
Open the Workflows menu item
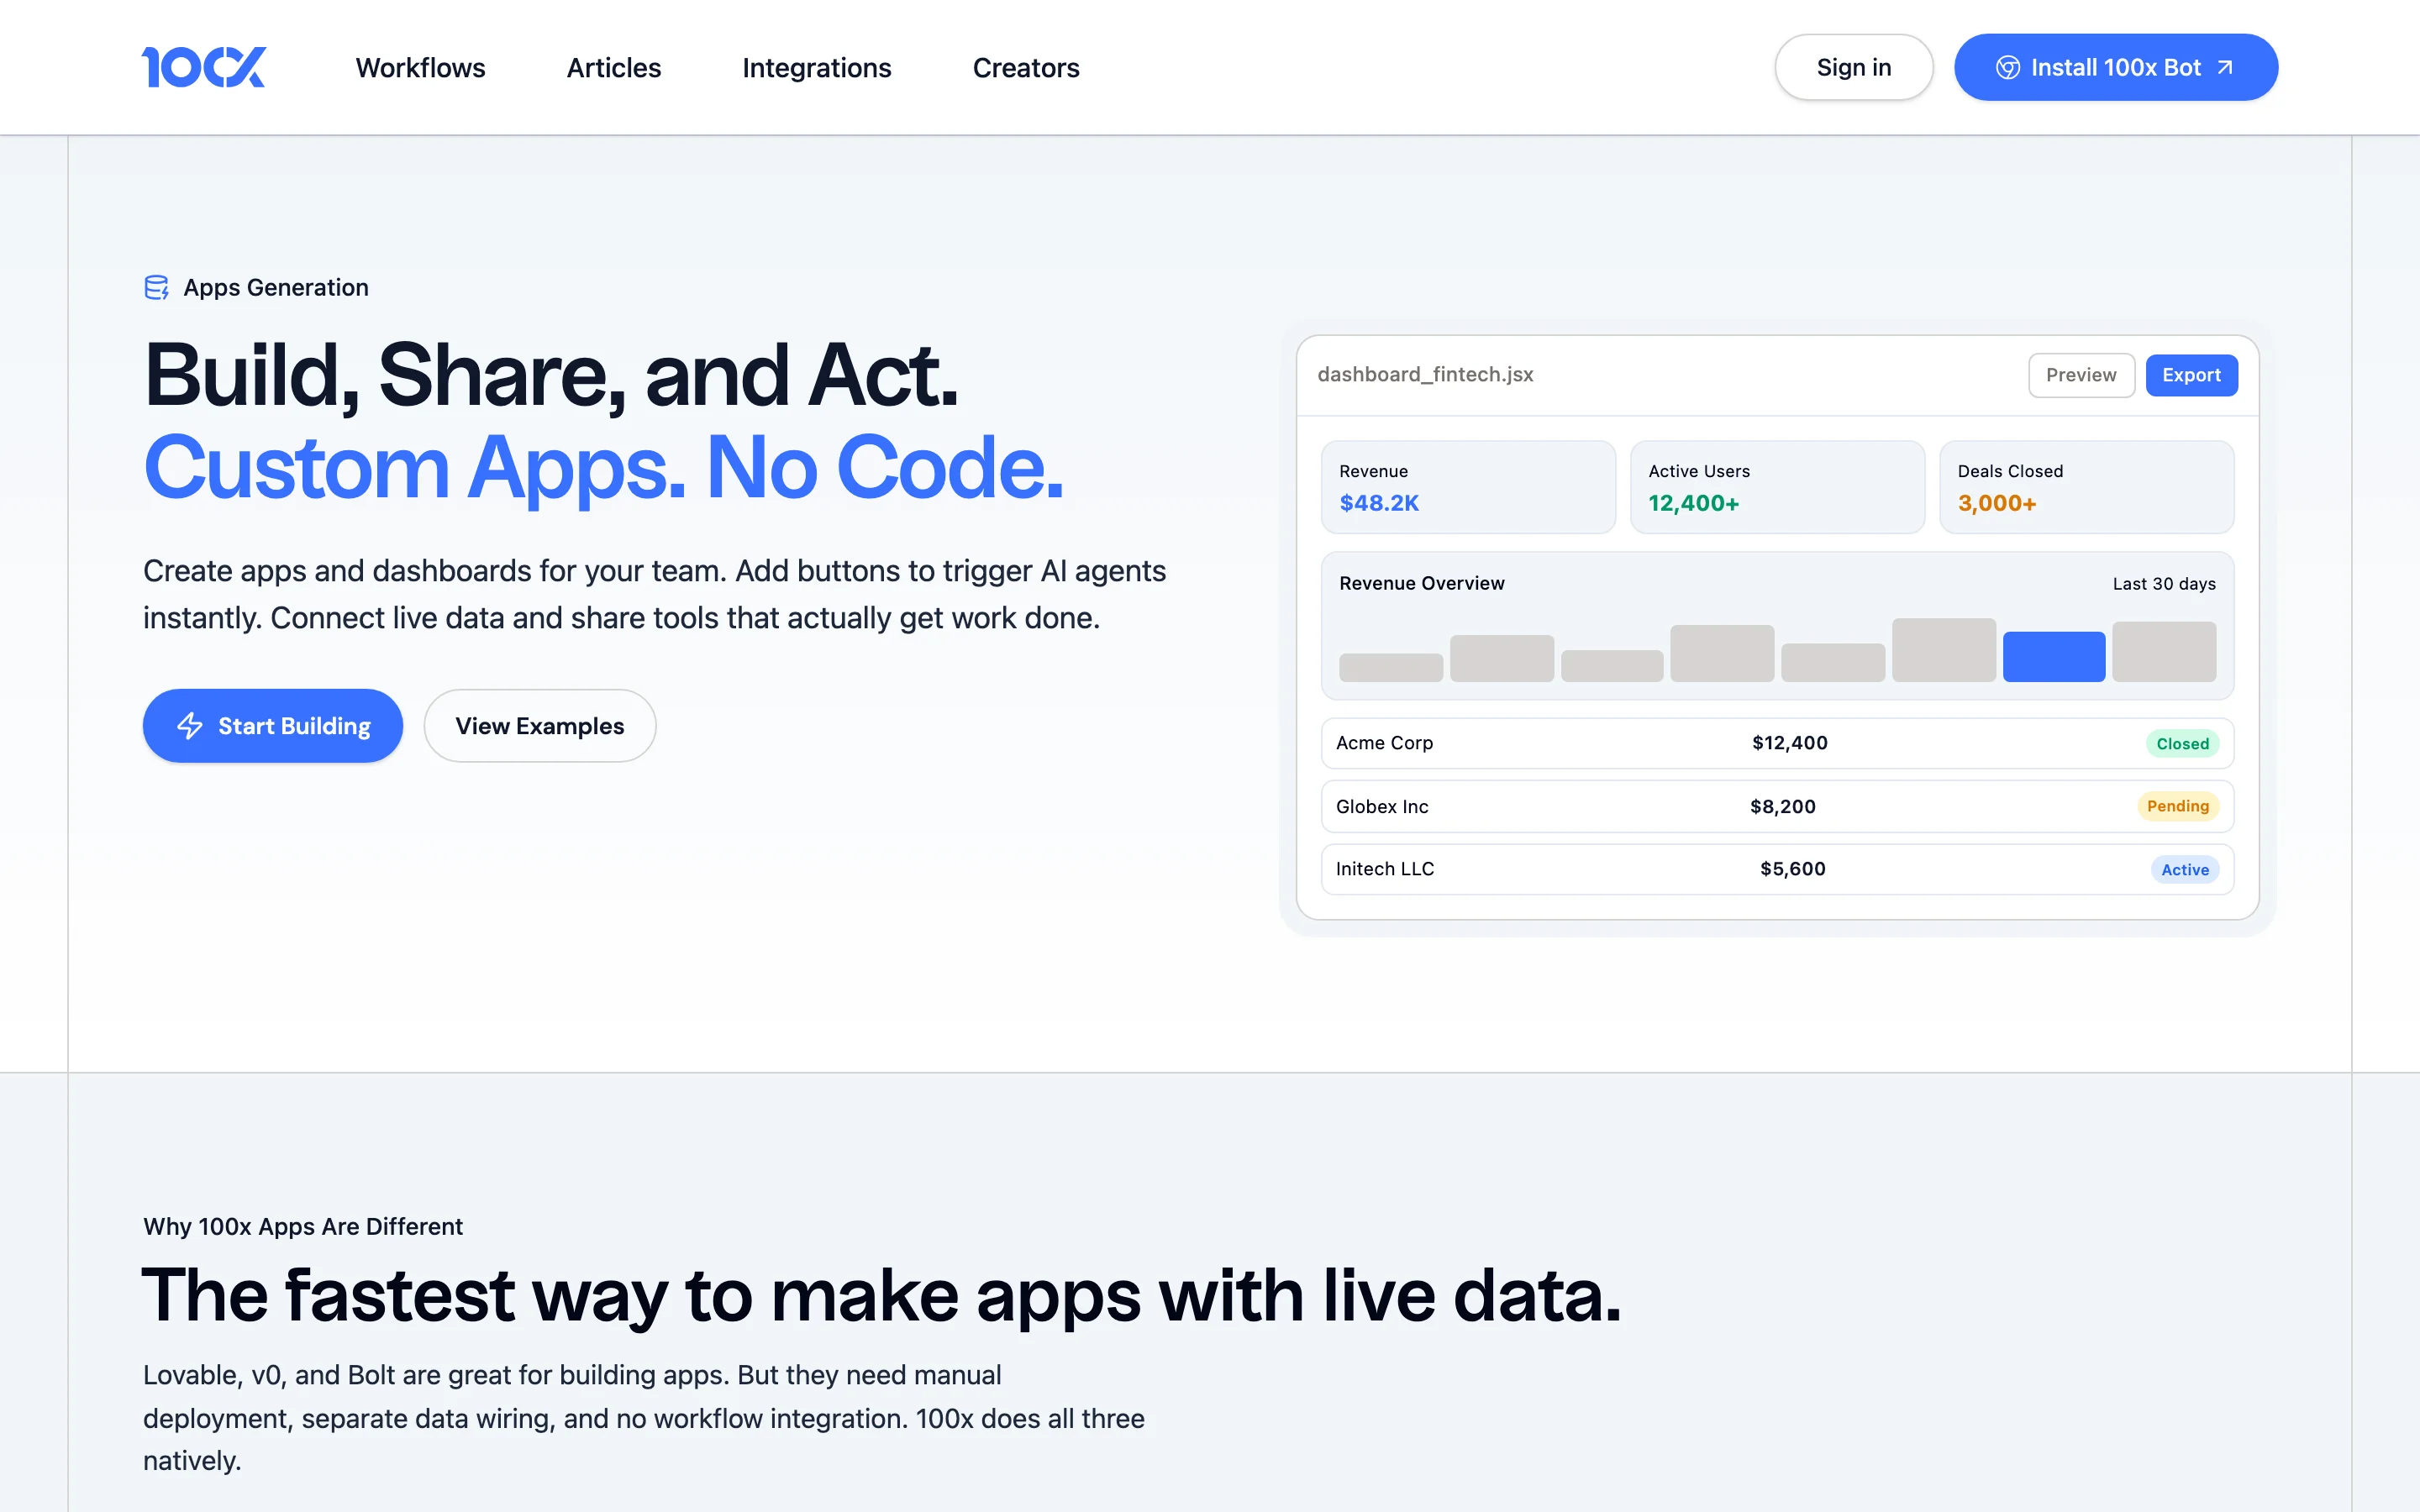click(420, 67)
